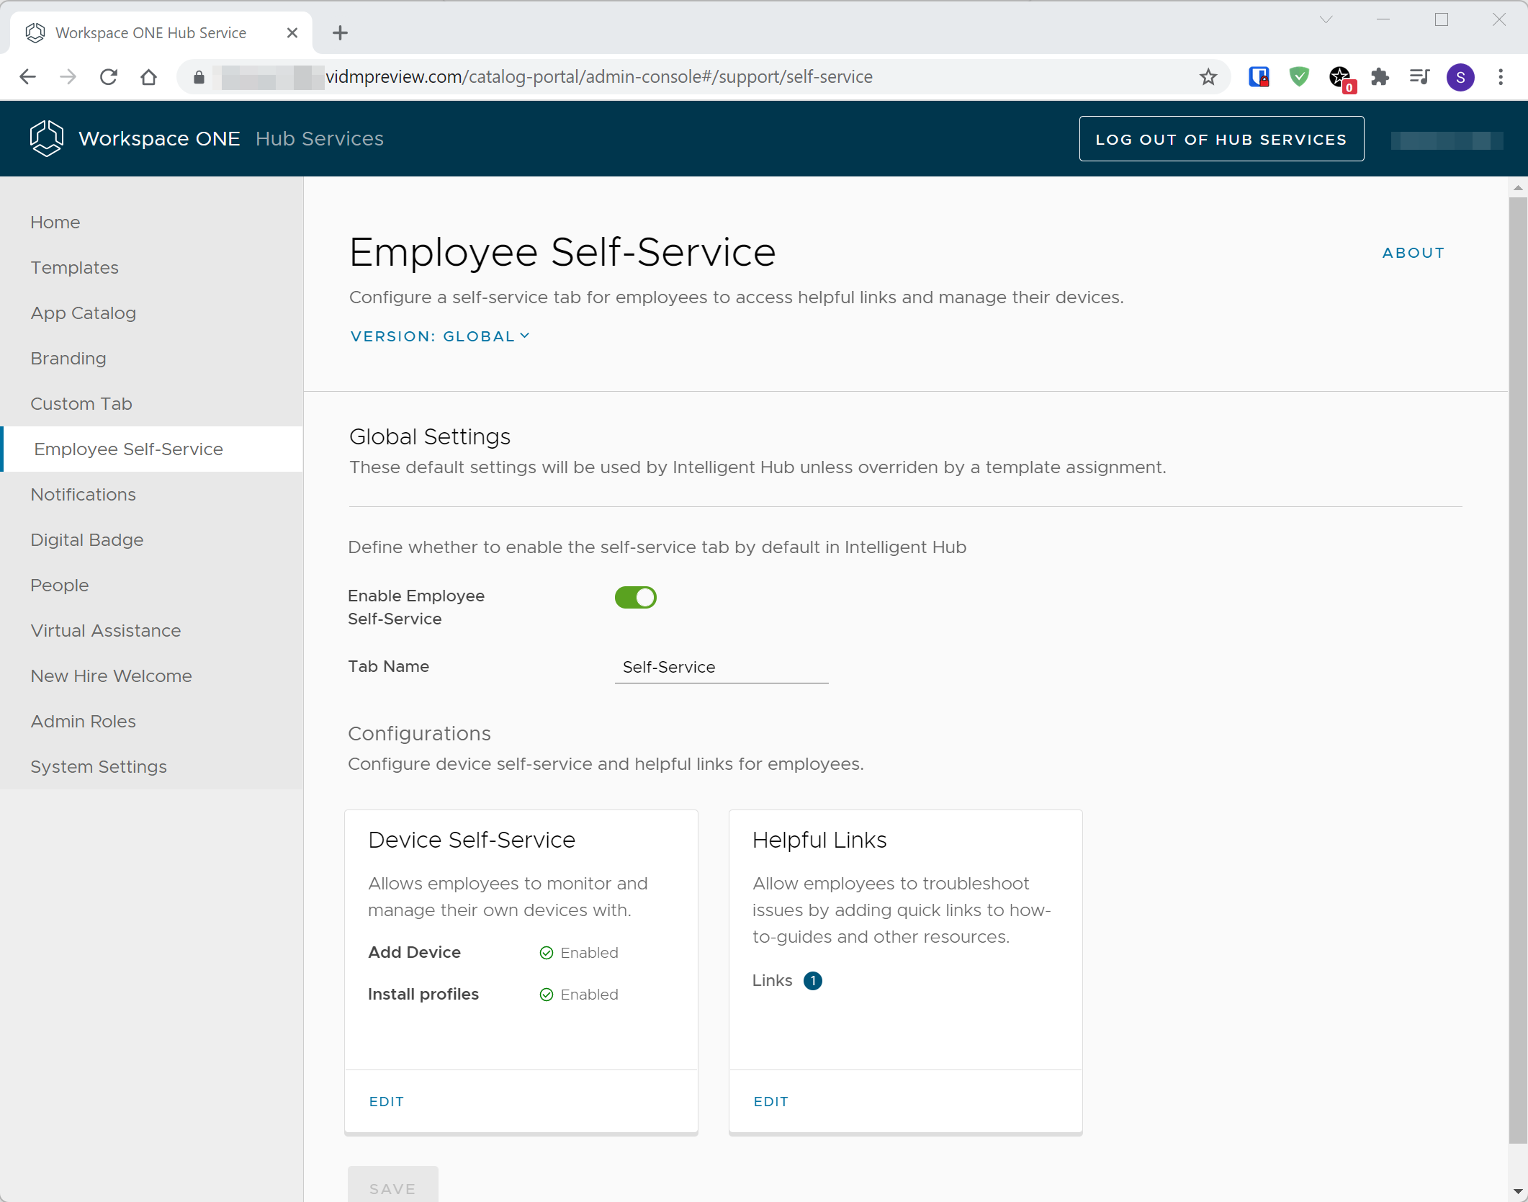Click the Global Settings heading
This screenshot has width=1528, height=1202.
click(430, 436)
